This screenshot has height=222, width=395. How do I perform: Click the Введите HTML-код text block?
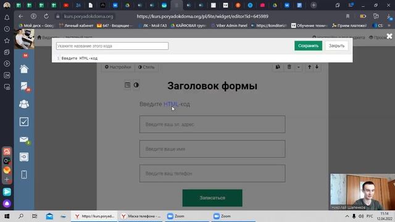pyautogui.click(x=165, y=104)
